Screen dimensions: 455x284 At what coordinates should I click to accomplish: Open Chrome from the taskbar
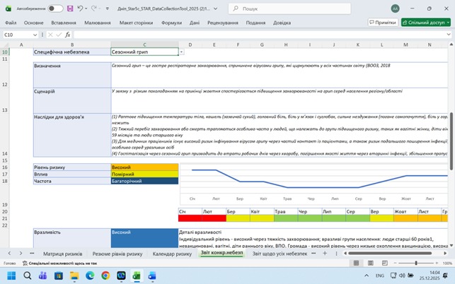tap(105, 276)
